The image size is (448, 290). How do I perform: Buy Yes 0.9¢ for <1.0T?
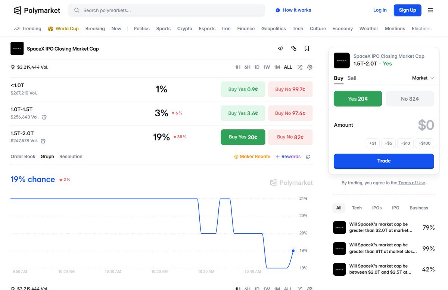[x=243, y=89]
